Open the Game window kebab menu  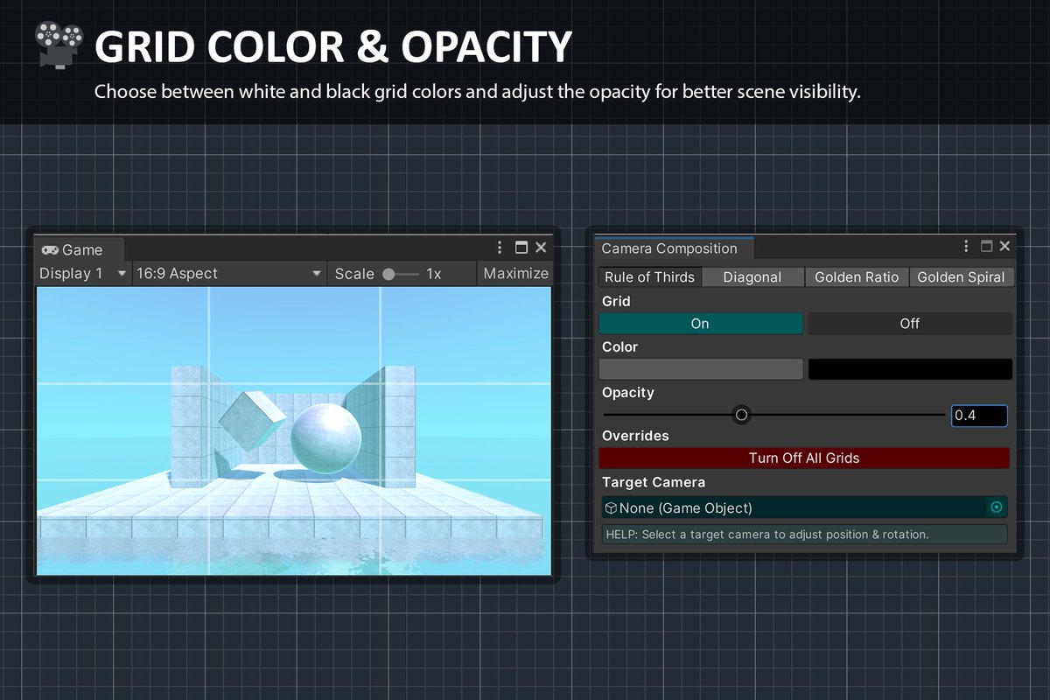(500, 248)
